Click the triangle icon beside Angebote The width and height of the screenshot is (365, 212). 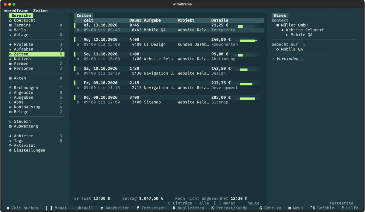click(x=10, y=93)
